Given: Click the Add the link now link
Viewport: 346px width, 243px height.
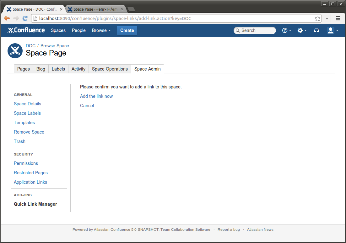Looking at the screenshot, I should tap(96, 96).
